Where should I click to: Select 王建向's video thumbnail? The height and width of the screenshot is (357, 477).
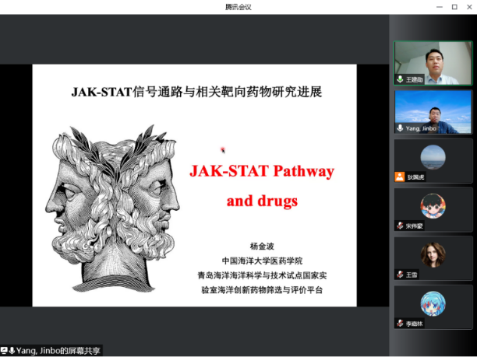[433, 61]
